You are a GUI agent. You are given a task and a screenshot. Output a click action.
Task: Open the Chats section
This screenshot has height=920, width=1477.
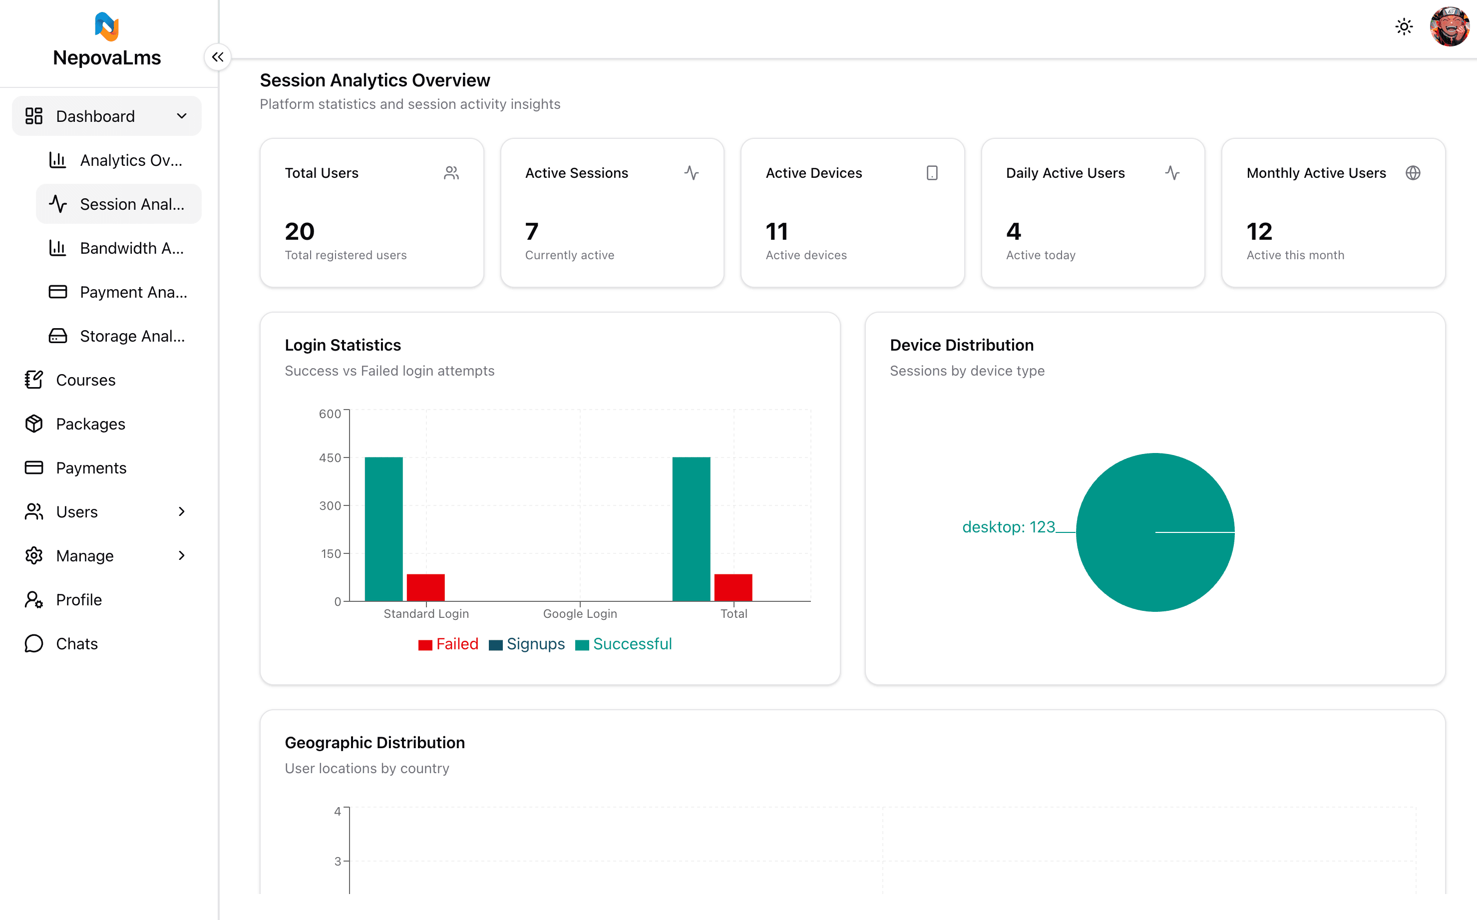click(106, 644)
